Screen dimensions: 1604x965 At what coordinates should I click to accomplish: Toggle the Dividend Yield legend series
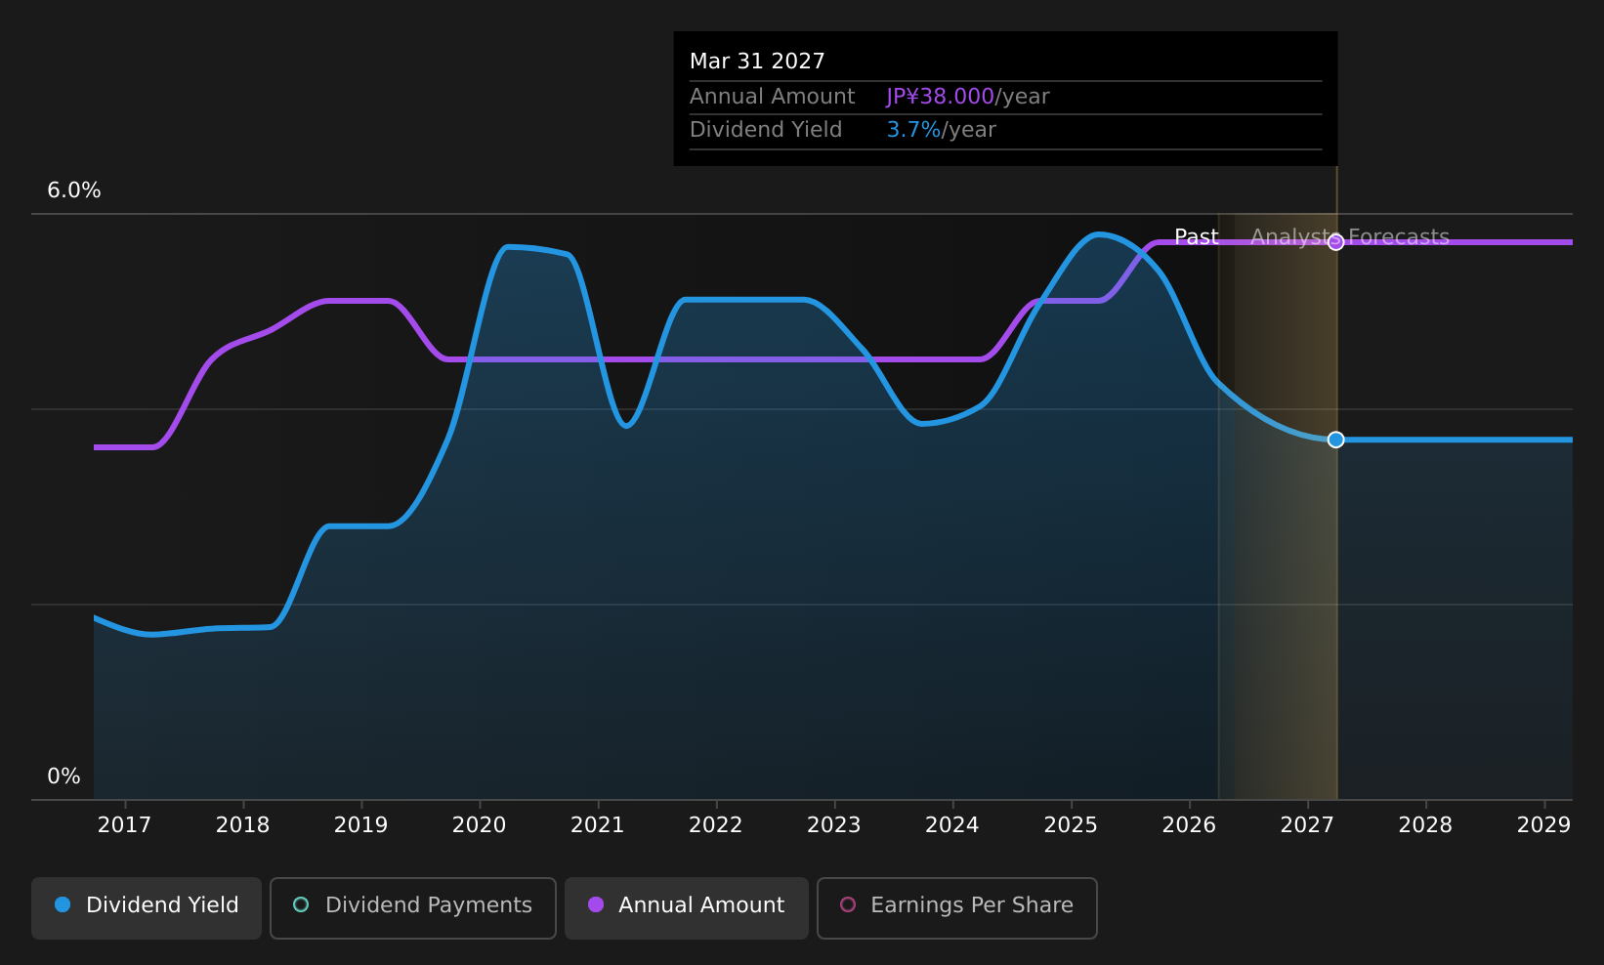(x=147, y=907)
